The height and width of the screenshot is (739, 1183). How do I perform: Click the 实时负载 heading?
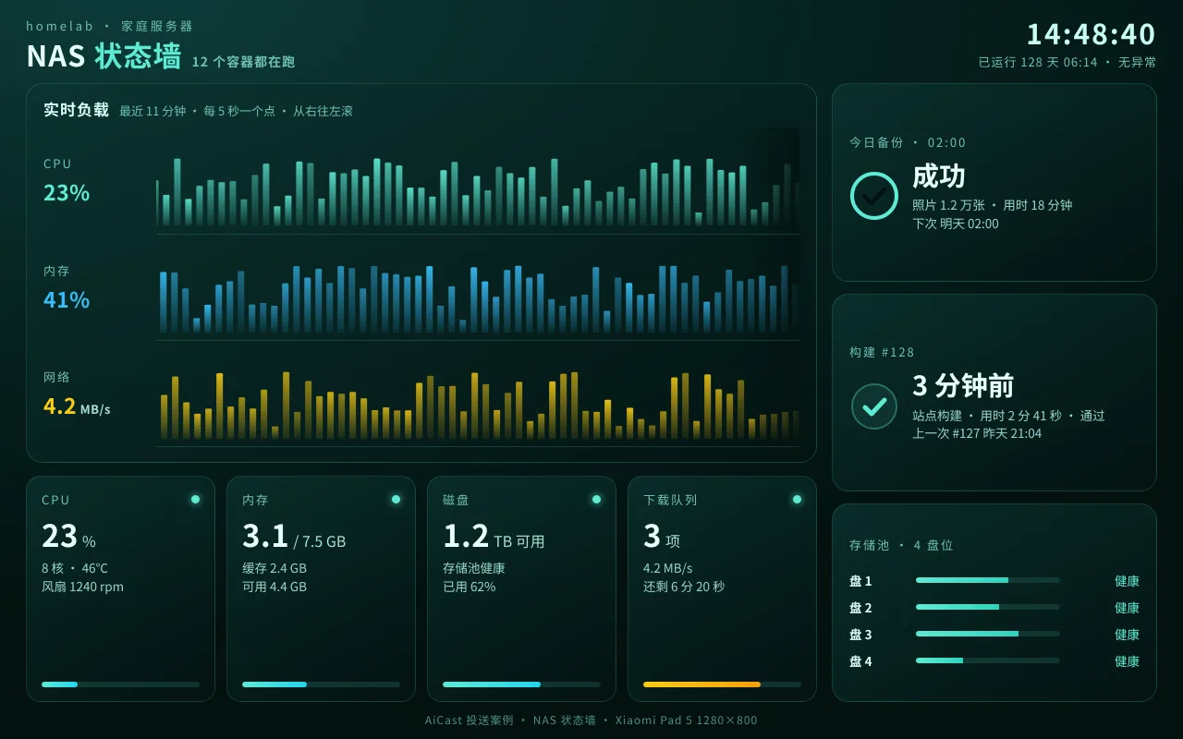coord(76,110)
